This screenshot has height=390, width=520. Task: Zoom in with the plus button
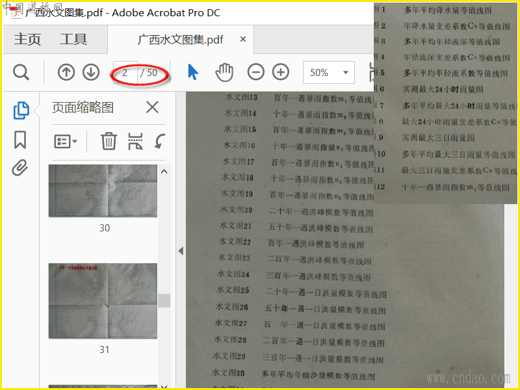[x=281, y=72]
